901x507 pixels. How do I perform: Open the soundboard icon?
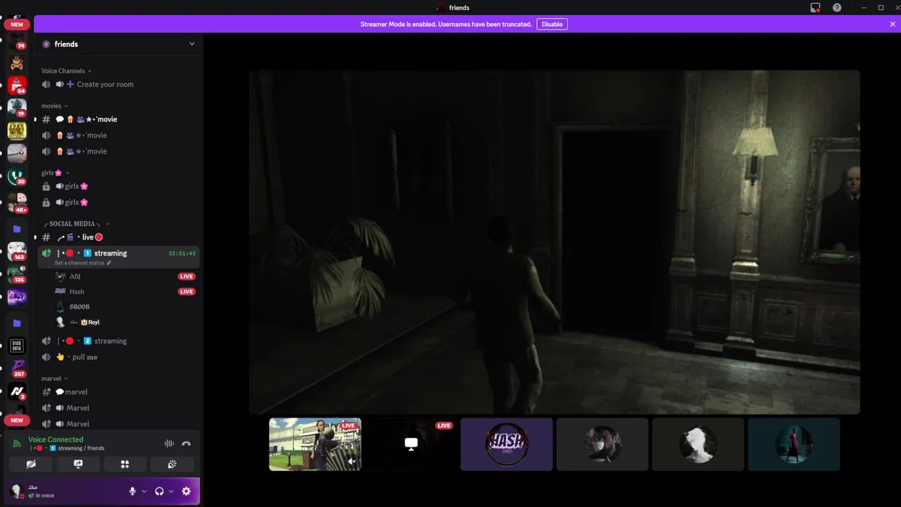[172, 464]
